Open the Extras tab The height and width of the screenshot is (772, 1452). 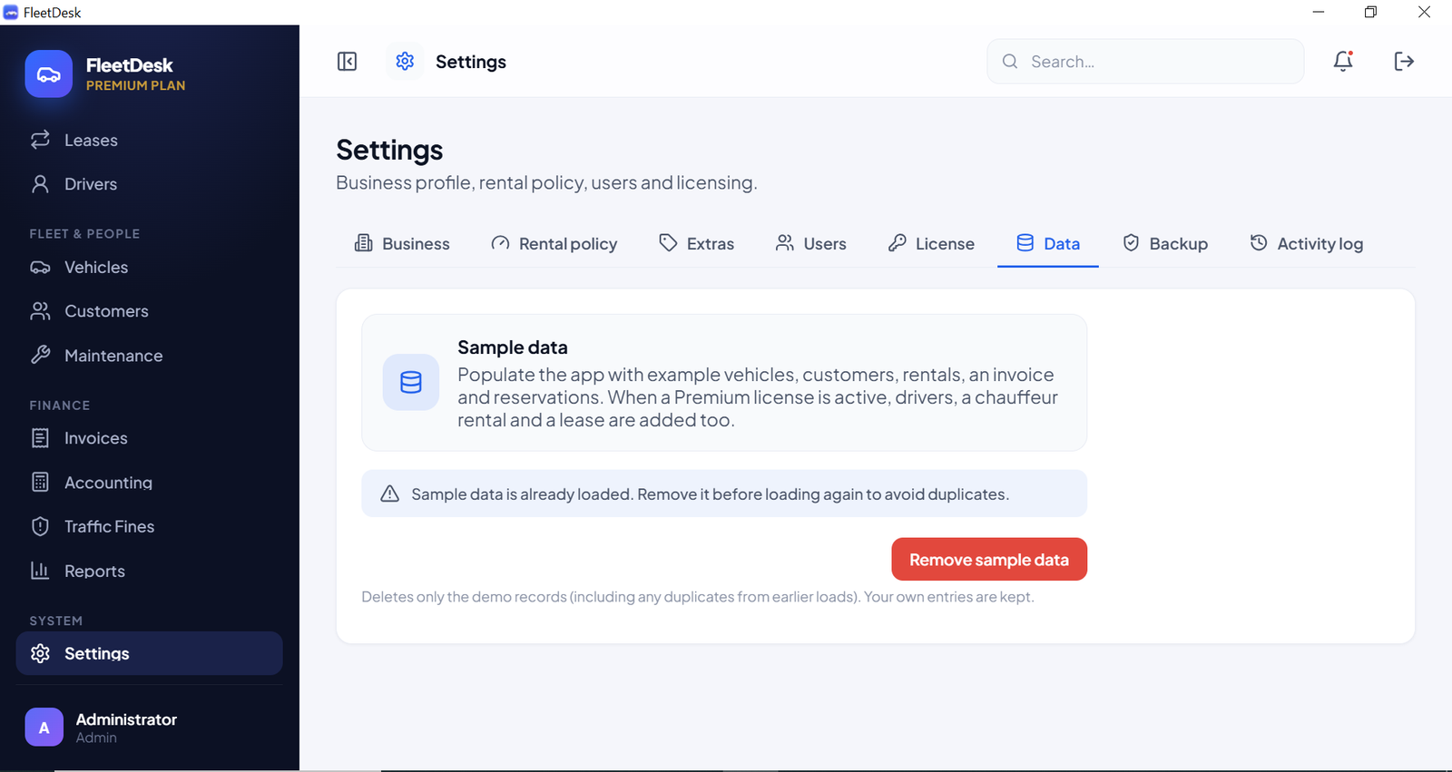click(696, 243)
